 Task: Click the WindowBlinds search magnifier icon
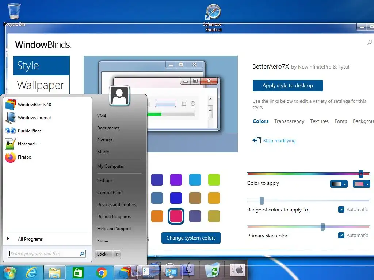(370, 43)
